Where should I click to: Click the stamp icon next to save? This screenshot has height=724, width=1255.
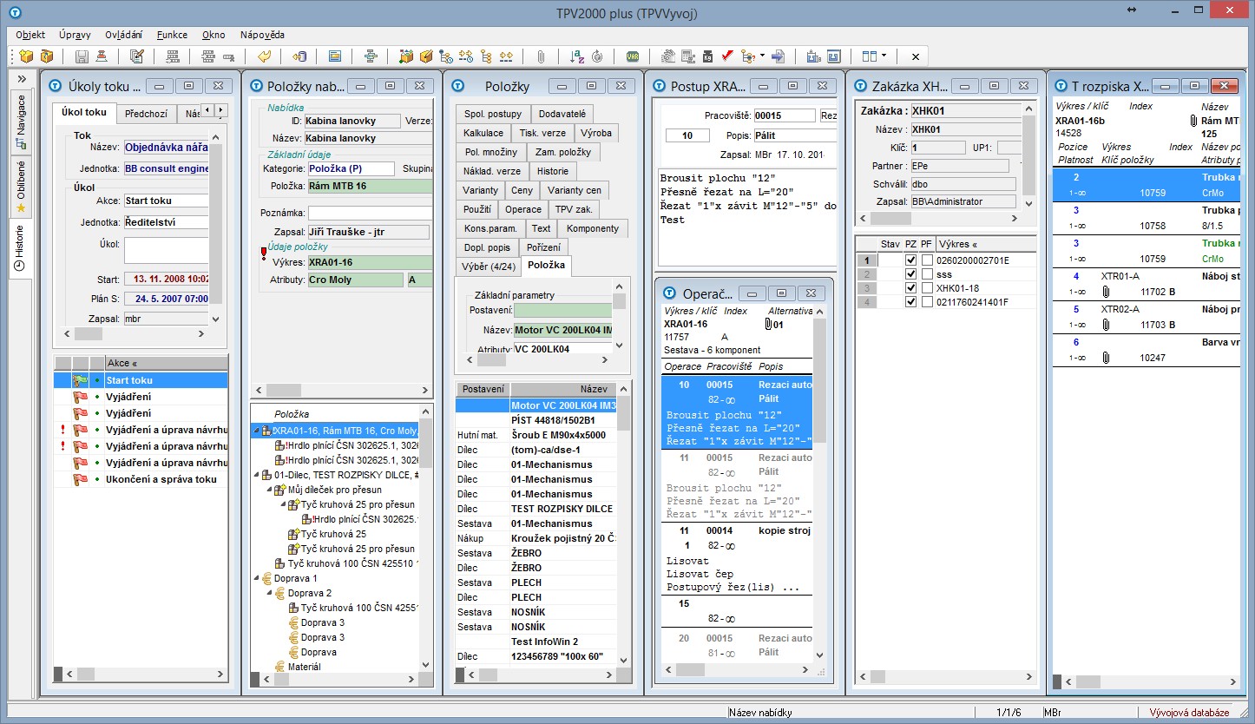coord(102,56)
